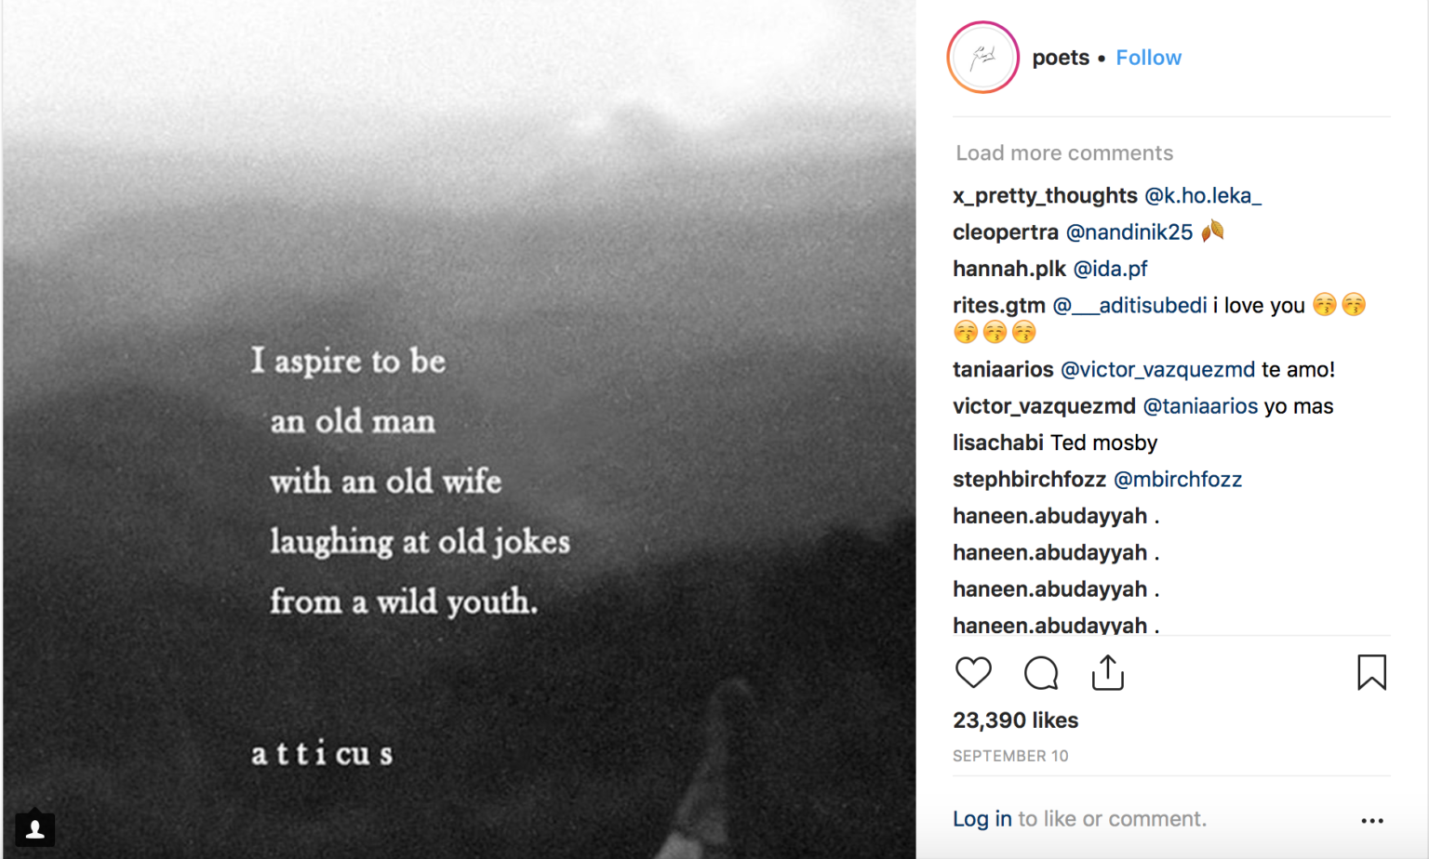This screenshot has width=1429, height=859.
Task: Open comments via the speech bubble icon
Action: click(1041, 673)
